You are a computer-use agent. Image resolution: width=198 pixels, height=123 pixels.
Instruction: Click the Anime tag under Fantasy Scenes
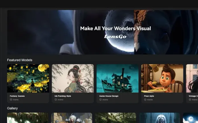[x=16, y=100]
